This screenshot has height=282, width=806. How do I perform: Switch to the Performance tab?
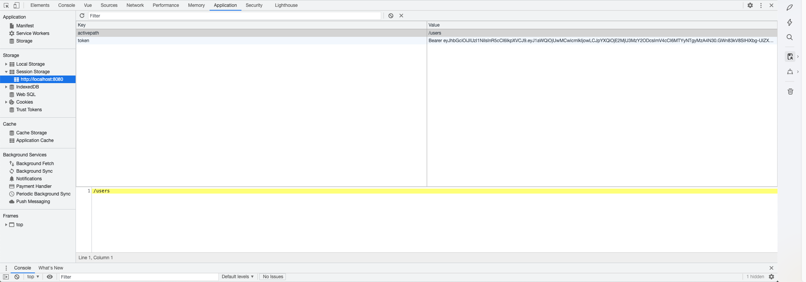click(x=166, y=5)
